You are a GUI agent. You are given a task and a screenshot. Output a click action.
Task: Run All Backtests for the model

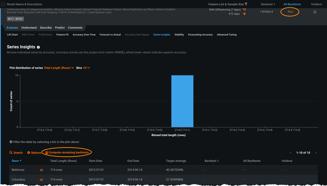(x=290, y=12)
